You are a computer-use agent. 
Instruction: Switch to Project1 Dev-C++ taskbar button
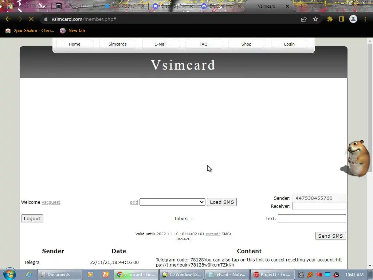click(272, 275)
